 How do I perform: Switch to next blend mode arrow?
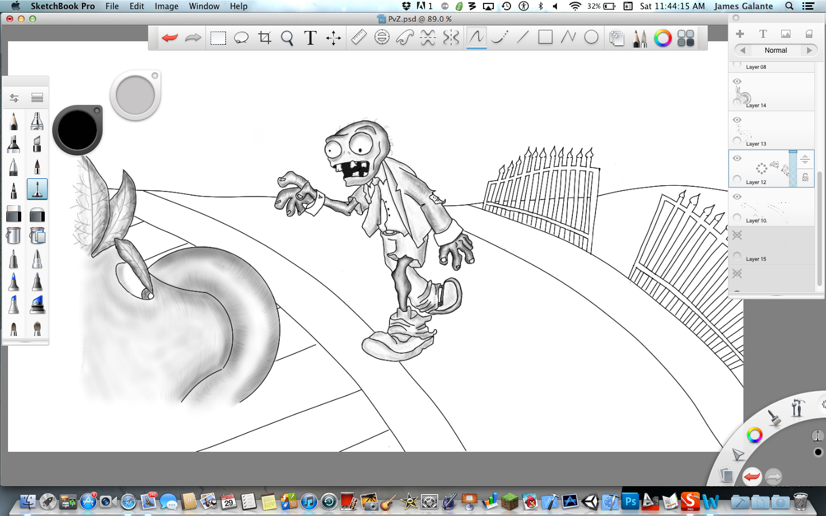[x=809, y=50]
